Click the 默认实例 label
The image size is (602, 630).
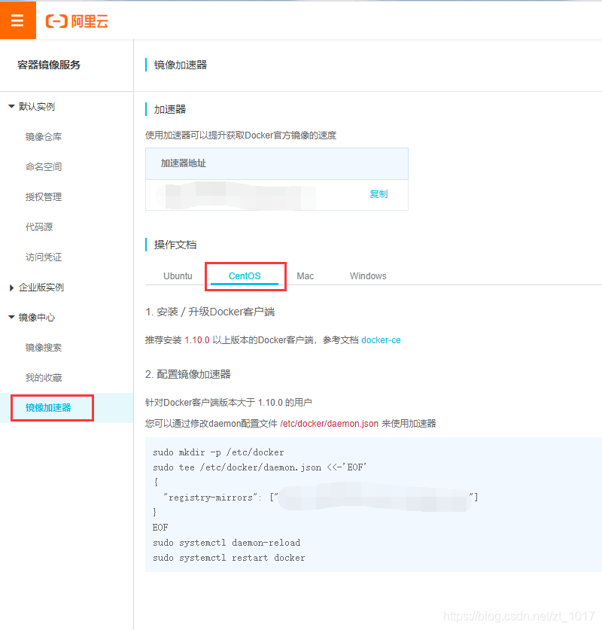(37, 106)
